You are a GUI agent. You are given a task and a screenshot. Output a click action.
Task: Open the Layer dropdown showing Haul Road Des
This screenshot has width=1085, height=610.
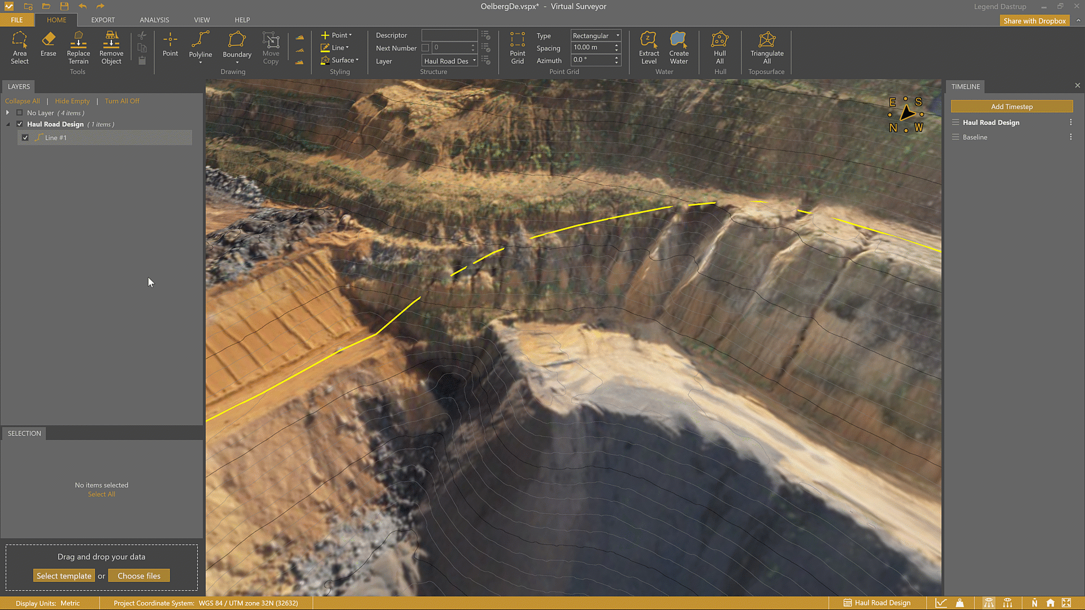pyautogui.click(x=450, y=61)
